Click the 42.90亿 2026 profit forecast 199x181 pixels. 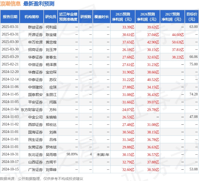click(153, 42)
